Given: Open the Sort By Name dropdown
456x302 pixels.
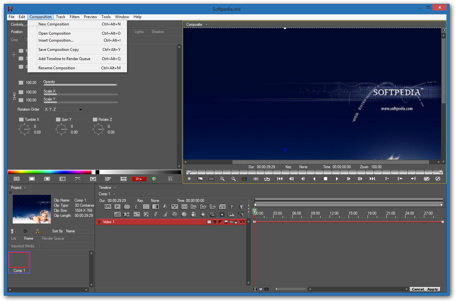Looking at the screenshot, I should pyautogui.click(x=79, y=231).
